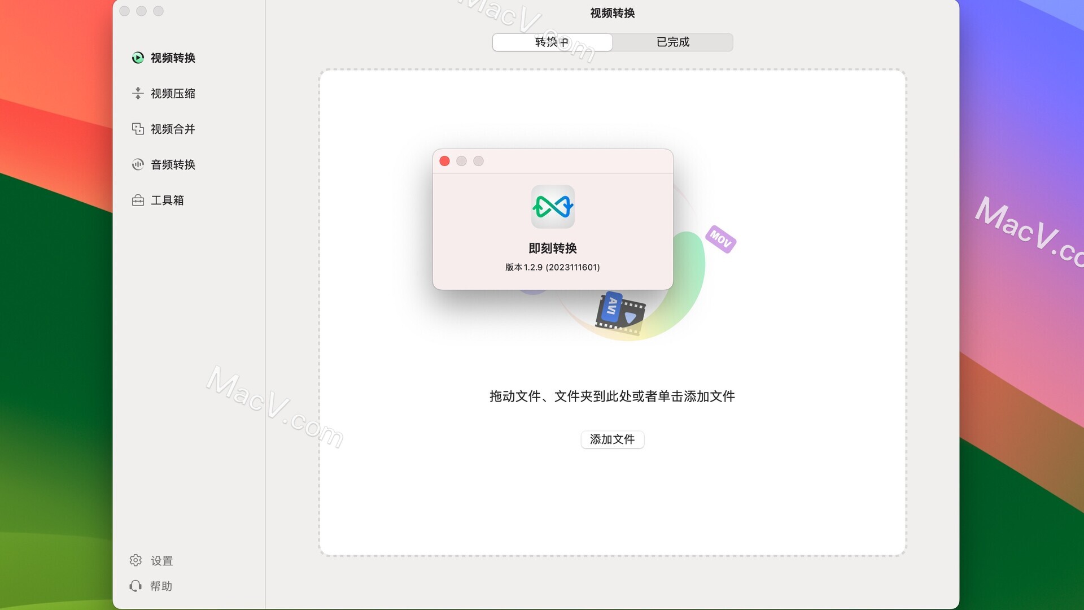The height and width of the screenshot is (610, 1084).
Task: Click the 设置 gear icon
Action: [x=135, y=560]
